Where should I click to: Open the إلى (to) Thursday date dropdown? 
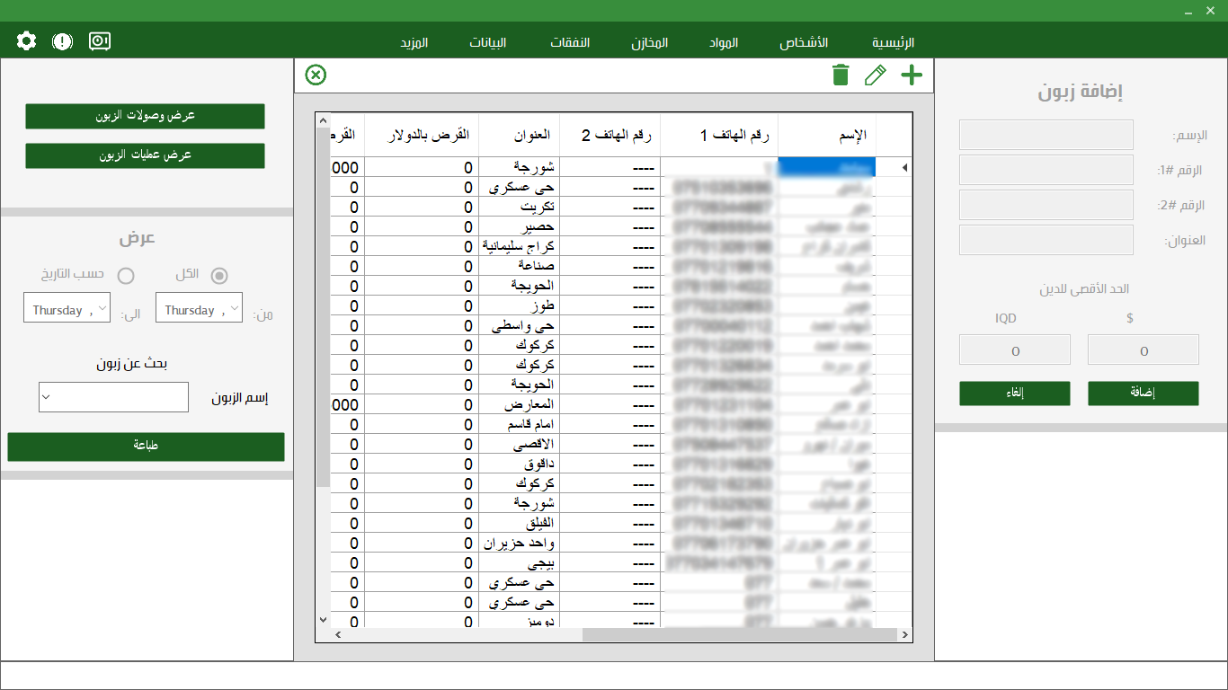click(67, 306)
